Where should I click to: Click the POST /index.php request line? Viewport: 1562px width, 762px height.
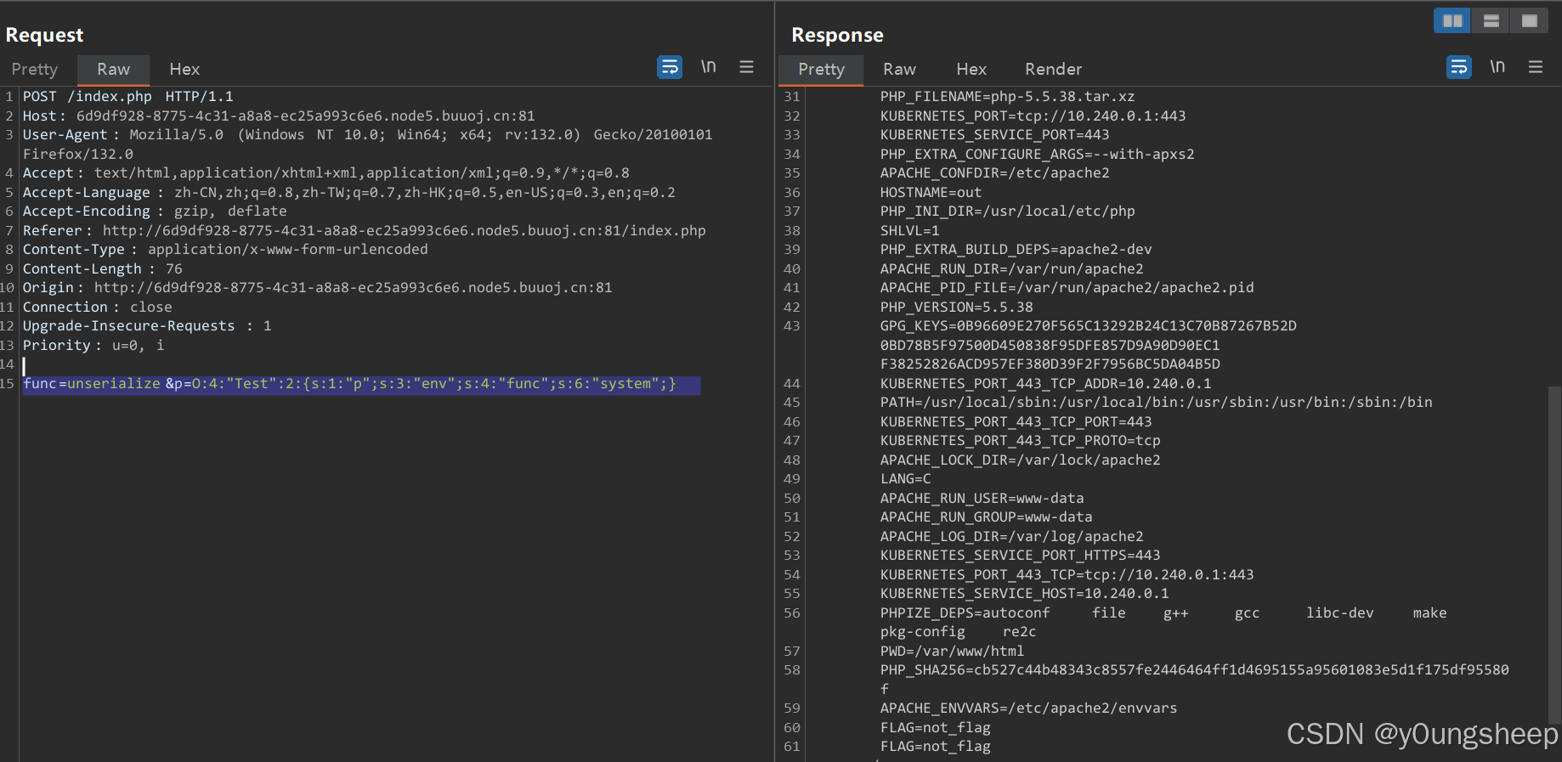[127, 97]
